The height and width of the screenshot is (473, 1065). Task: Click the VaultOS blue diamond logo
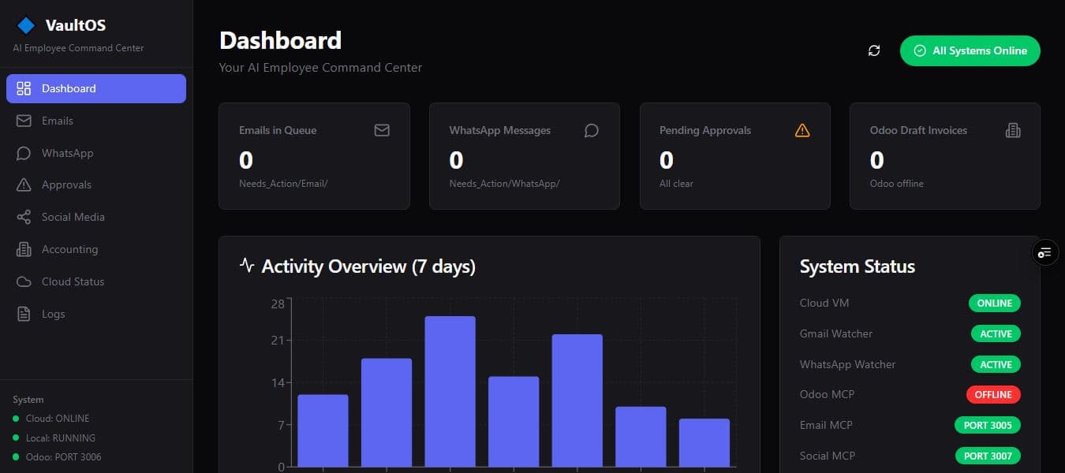pyautogui.click(x=26, y=25)
